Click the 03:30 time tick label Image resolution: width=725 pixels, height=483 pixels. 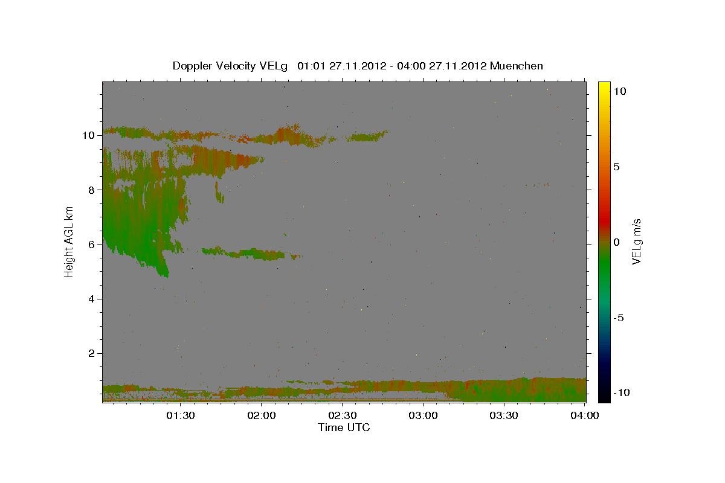[x=504, y=415]
